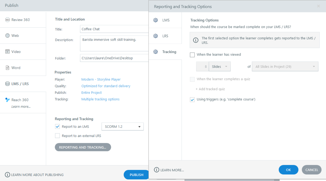This screenshot has height=181, width=326.
Task: Open the LRS section in options dialog
Action: (165, 36)
